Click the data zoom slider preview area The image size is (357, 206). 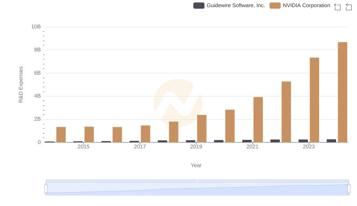(197, 189)
